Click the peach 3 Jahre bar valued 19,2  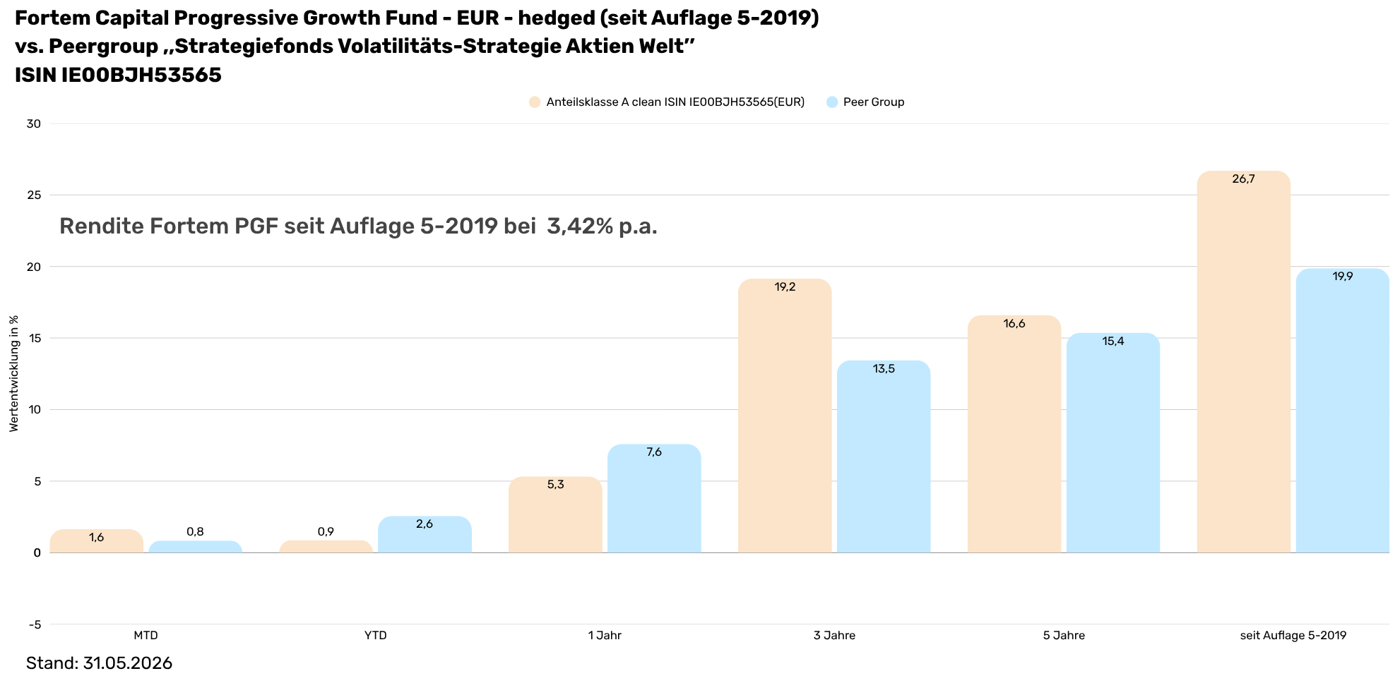click(785, 416)
